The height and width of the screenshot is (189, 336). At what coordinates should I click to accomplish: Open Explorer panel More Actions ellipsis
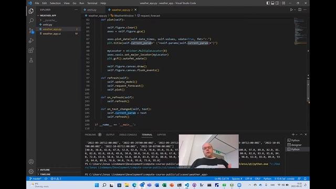click(x=76, y=9)
